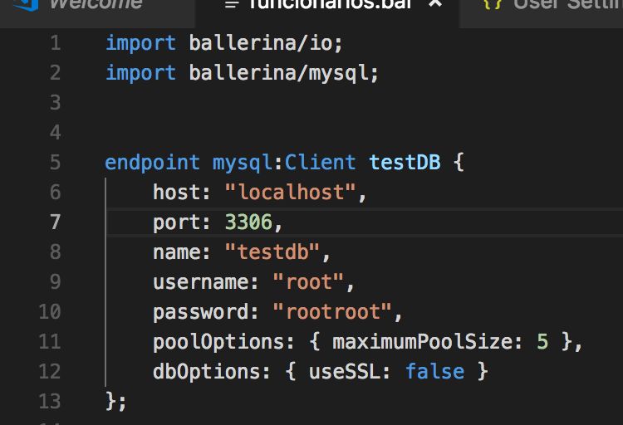
Task: Open the User Settings tab
Action: (x=541, y=12)
